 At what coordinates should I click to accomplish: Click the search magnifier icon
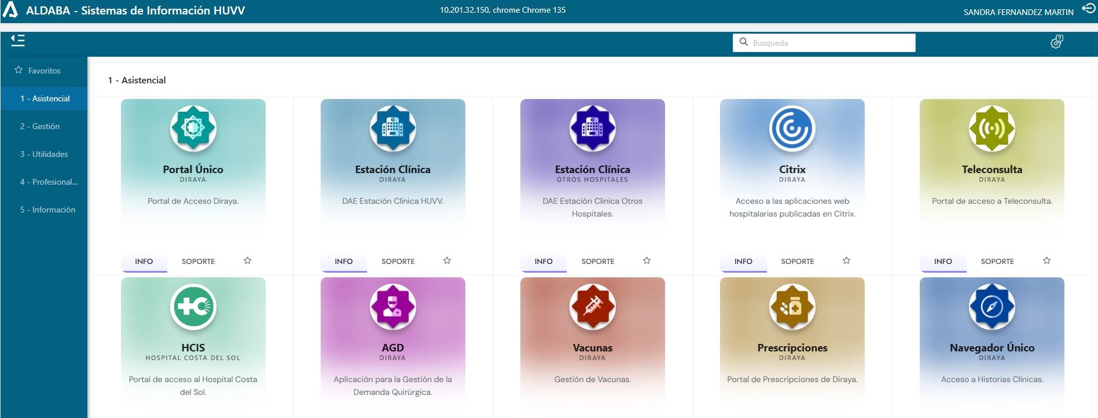(744, 42)
